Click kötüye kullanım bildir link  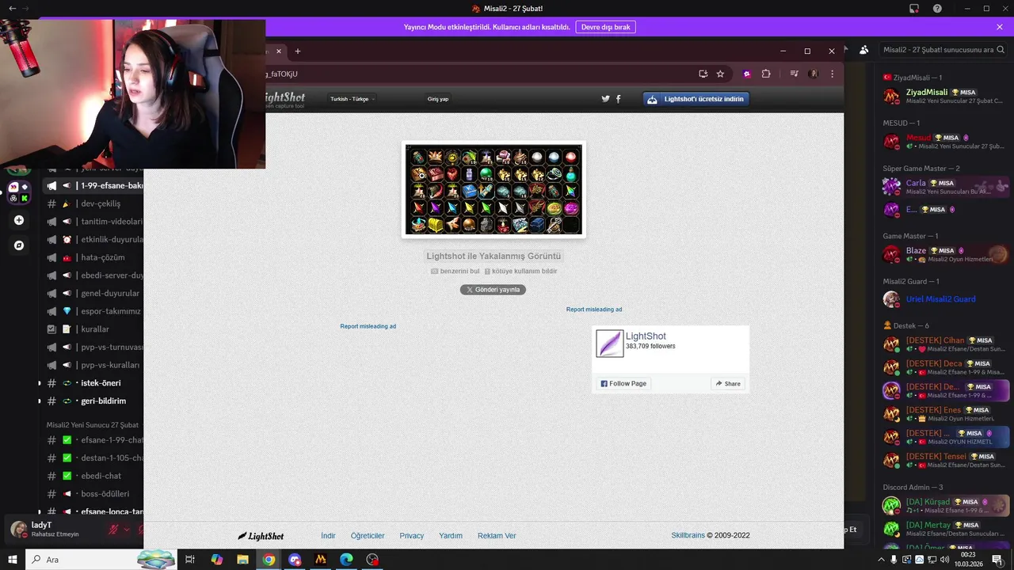520,271
